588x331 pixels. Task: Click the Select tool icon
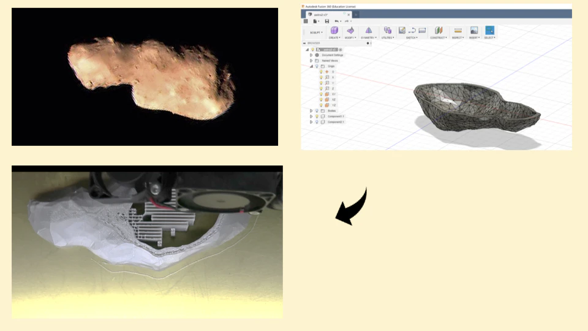[x=490, y=31]
